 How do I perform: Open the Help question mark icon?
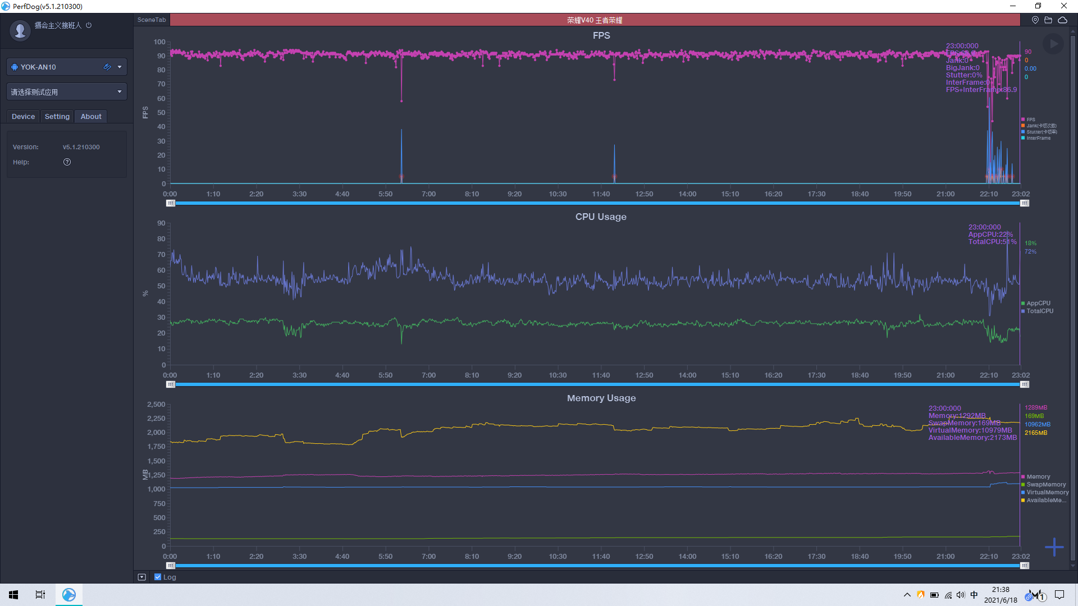[67, 162]
